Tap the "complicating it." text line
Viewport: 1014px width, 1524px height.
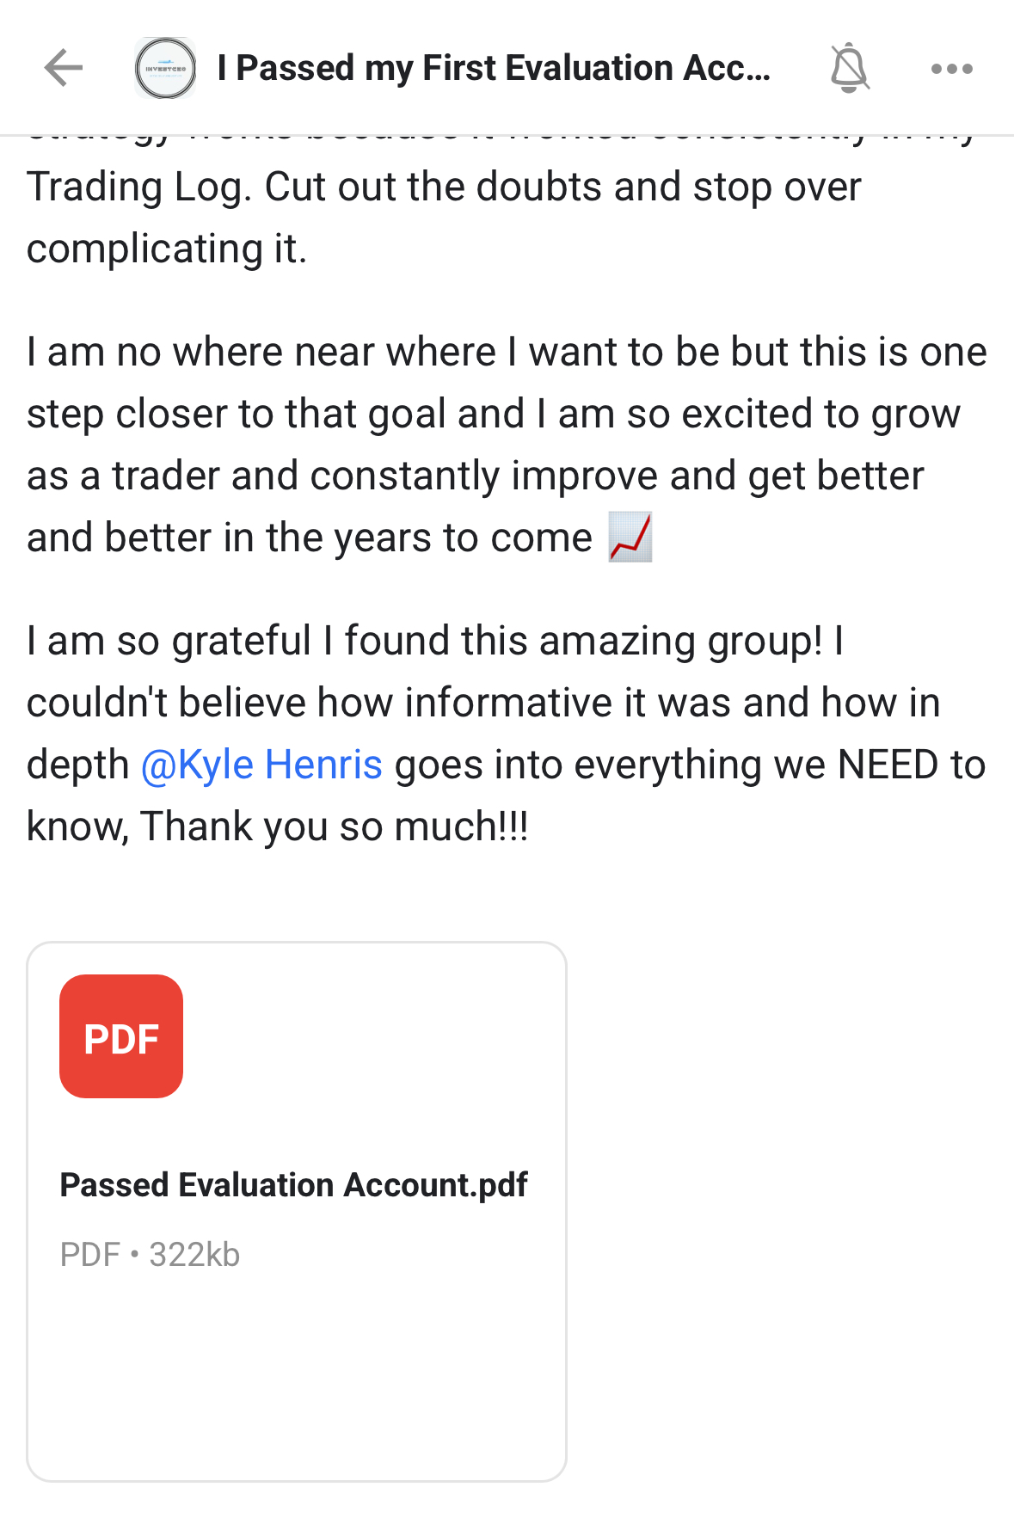pos(167,249)
